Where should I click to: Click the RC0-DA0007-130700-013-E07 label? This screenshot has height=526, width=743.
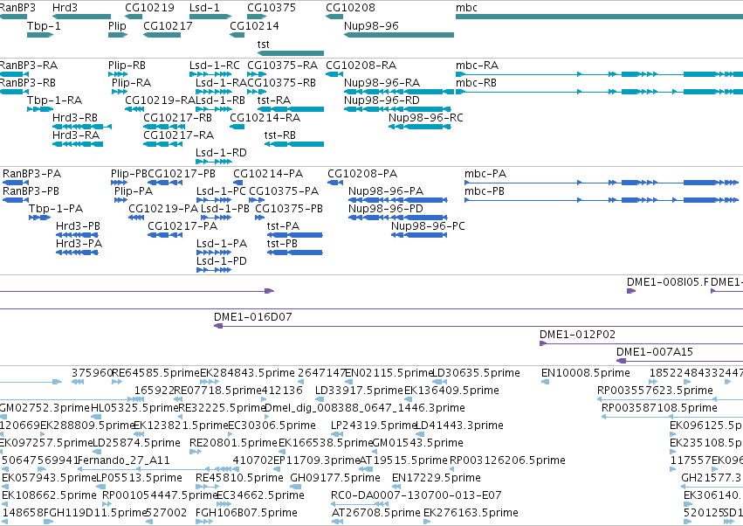[416, 495]
